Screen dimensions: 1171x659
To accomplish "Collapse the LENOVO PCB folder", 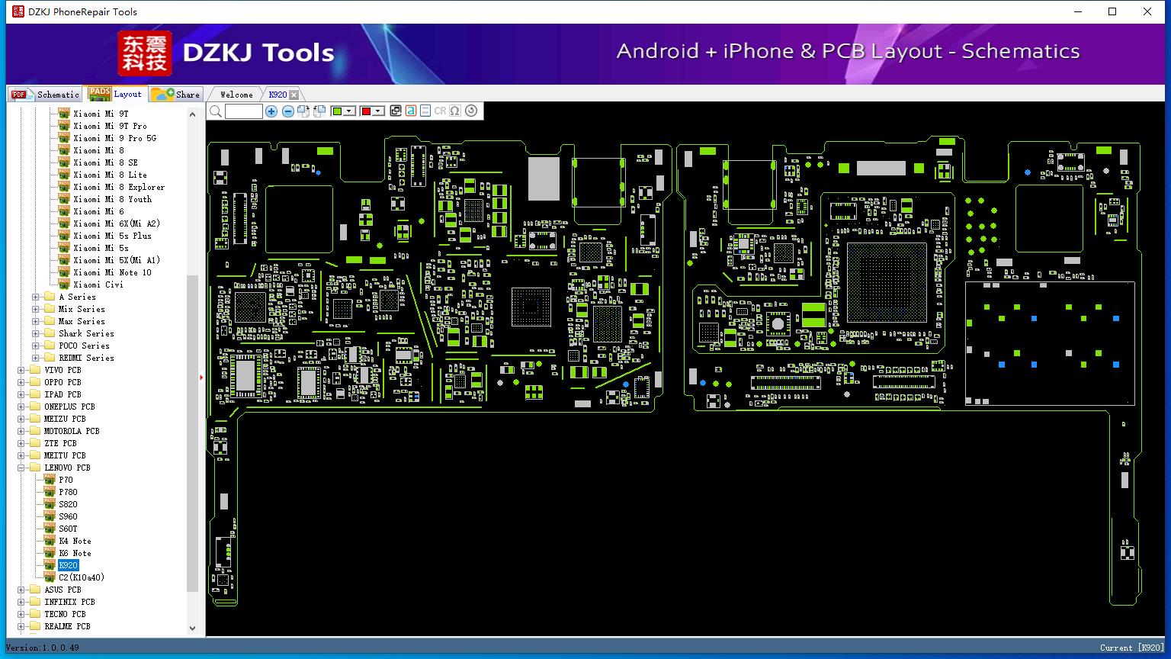I will [x=21, y=468].
